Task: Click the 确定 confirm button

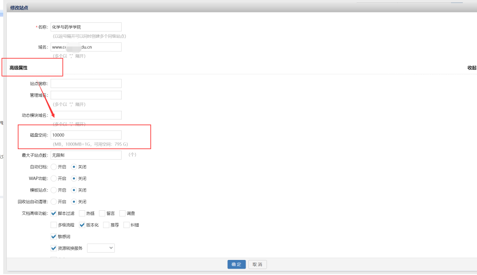Action: (236, 265)
